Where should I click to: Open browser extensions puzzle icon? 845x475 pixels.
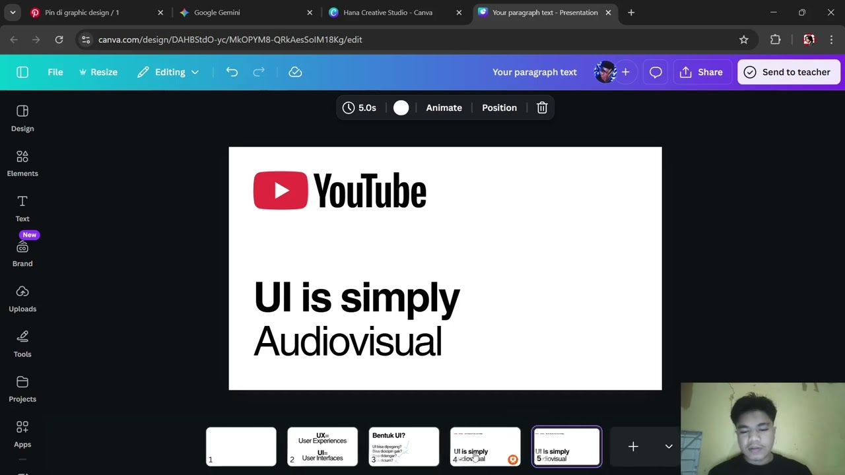point(776,40)
